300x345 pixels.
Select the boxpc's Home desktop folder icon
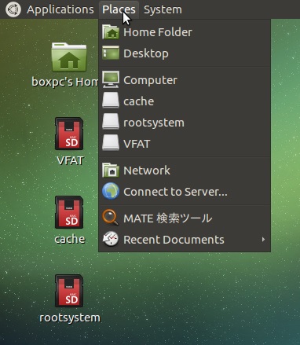coord(69,57)
